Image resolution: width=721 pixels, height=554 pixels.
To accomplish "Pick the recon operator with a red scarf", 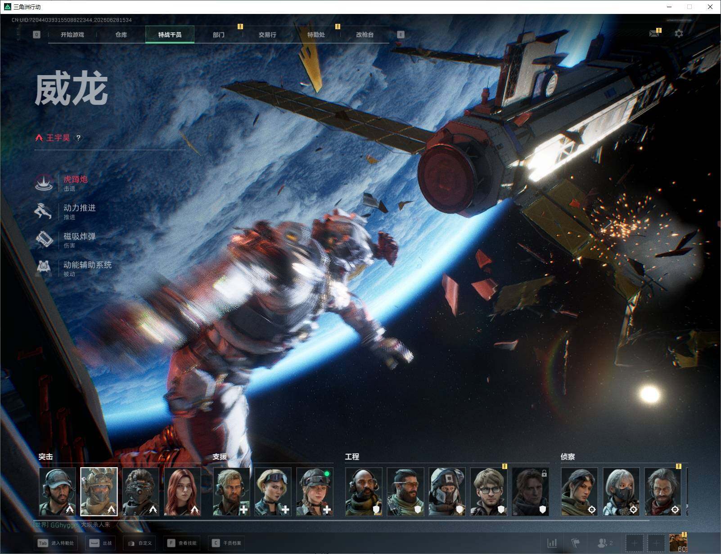I will point(662,491).
